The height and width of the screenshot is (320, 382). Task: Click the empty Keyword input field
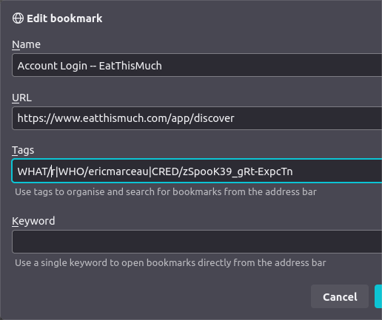[x=197, y=242]
